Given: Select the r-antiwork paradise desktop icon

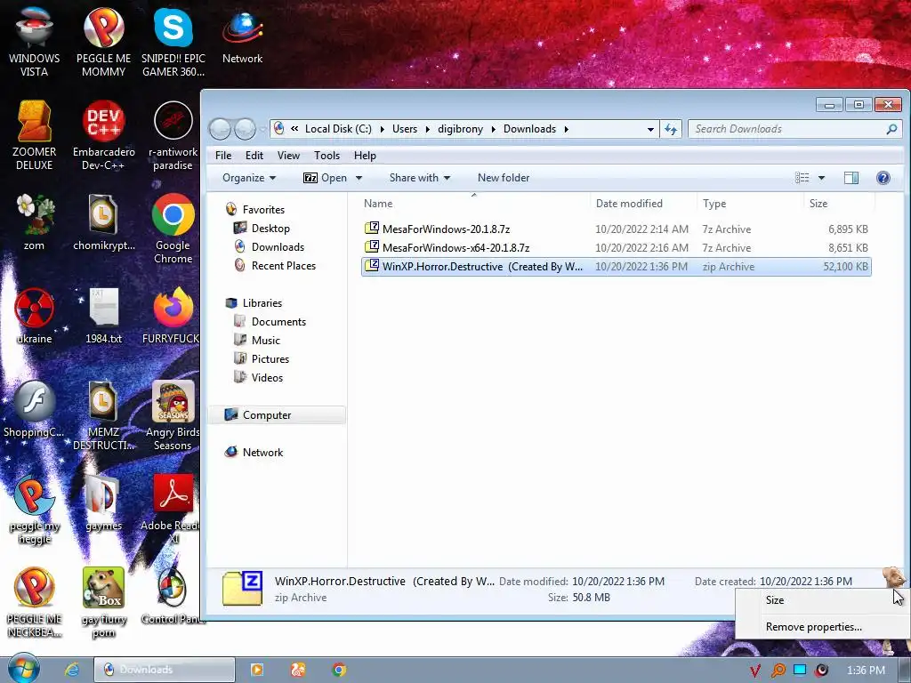Looking at the screenshot, I should pyautogui.click(x=173, y=135).
